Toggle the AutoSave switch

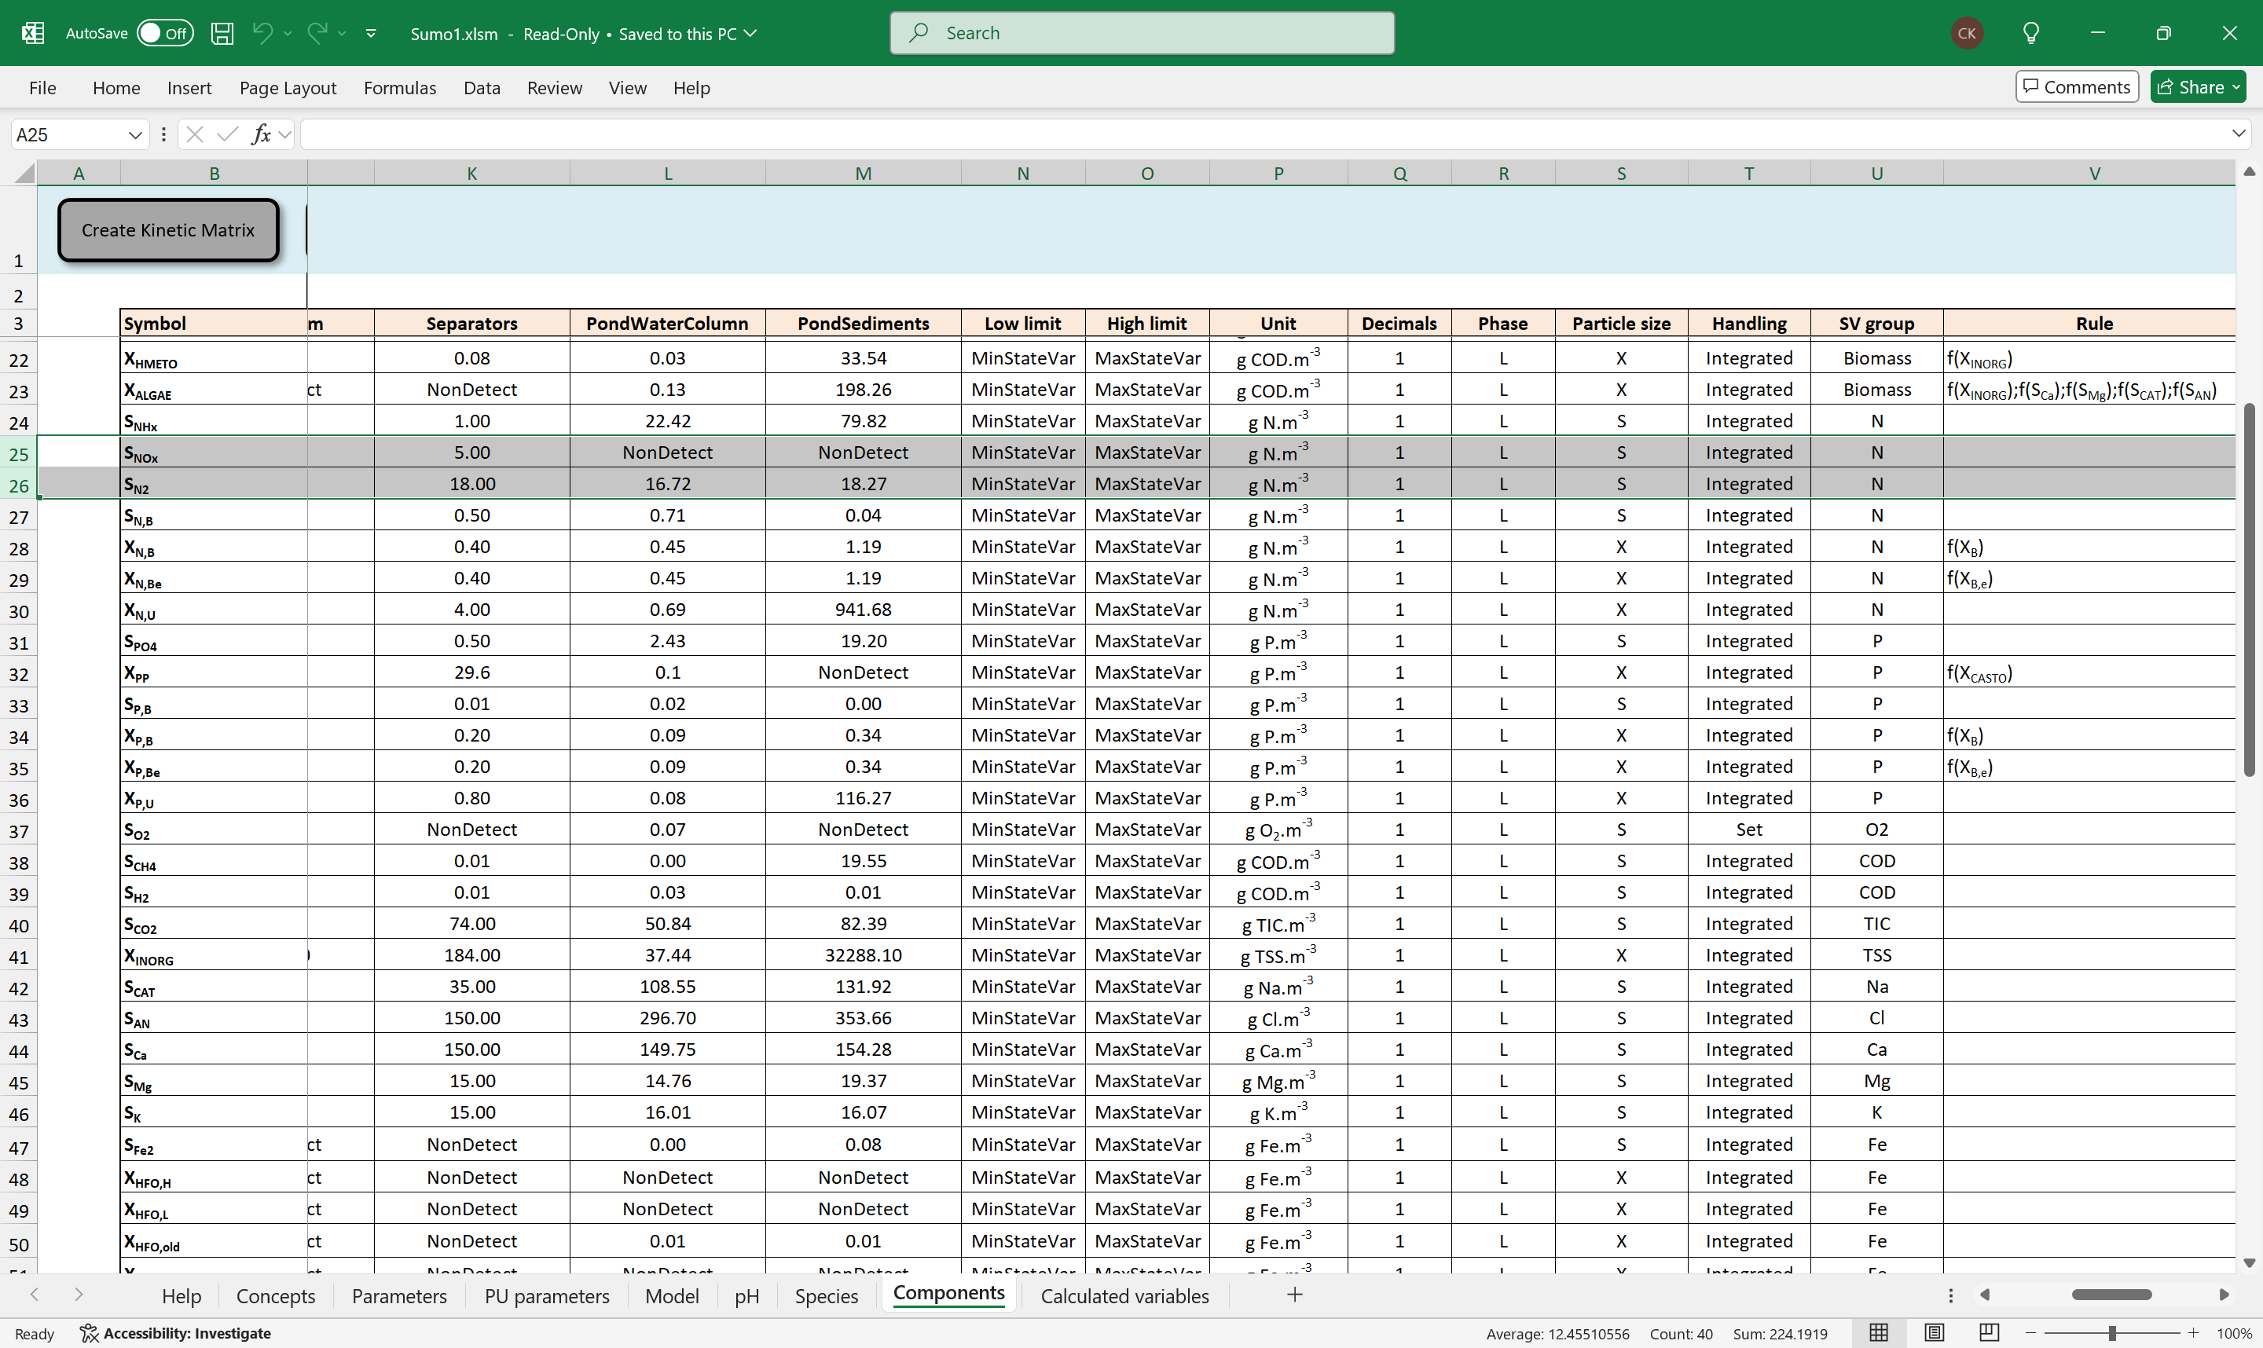coord(165,34)
